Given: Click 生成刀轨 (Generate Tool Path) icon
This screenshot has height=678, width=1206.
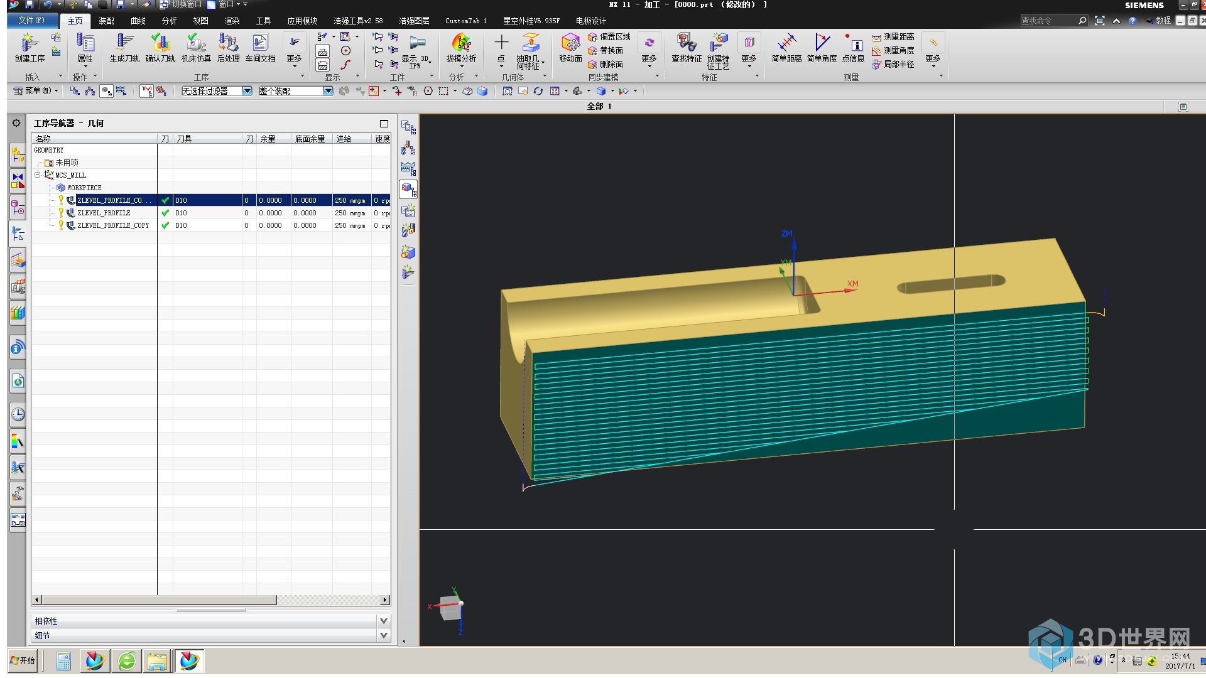Looking at the screenshot, I should pyautogui.click(x=124, y=48).
